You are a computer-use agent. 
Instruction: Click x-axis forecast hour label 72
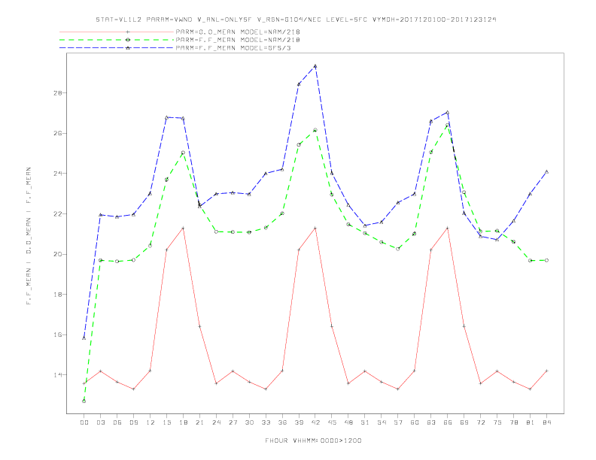point(481,422)
